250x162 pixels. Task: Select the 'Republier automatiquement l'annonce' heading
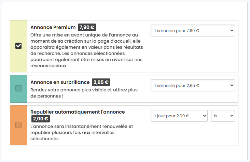tap(78, 112)
